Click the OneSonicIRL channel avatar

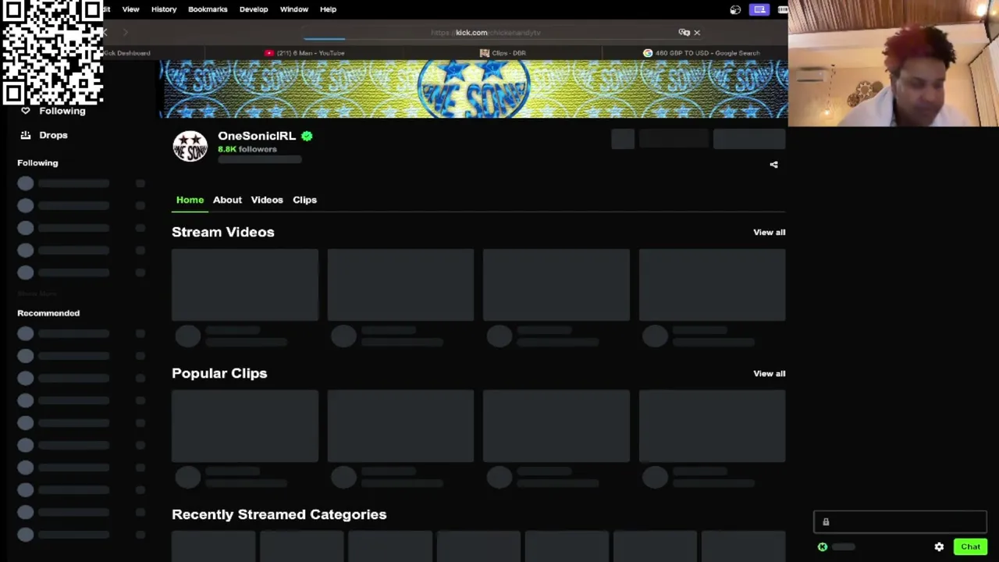(190, 146)
